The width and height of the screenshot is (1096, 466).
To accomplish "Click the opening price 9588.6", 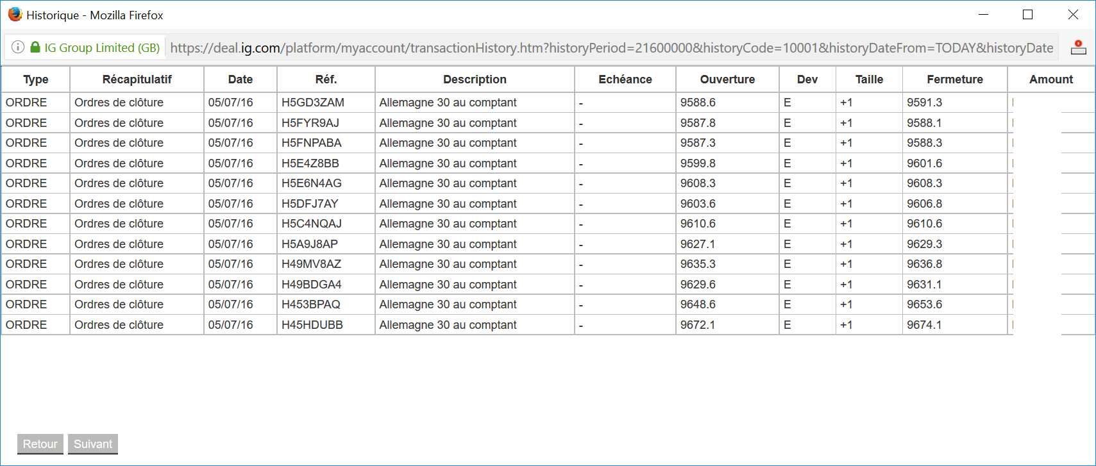I will (698, 103).
